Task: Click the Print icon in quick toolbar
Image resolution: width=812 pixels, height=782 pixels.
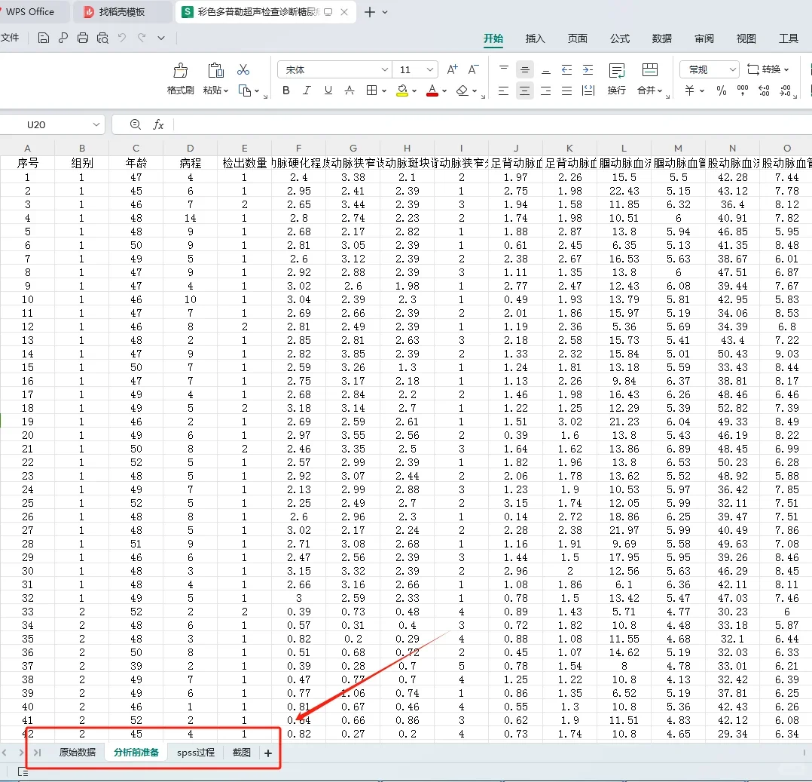Action: pos(82,38)
